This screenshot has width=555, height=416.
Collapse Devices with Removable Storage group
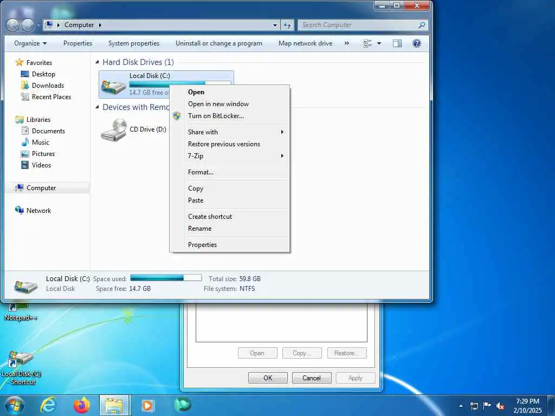(x=97, y=107)
